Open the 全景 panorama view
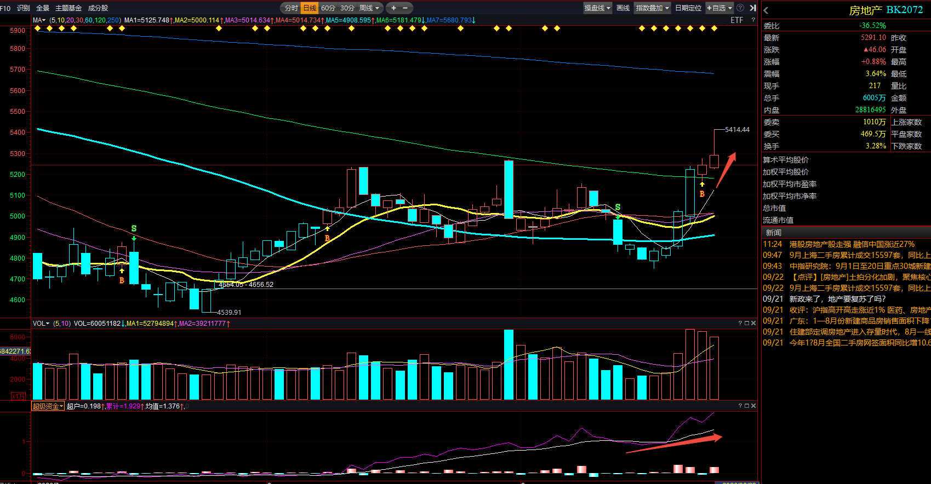Screen dimensions: 931x484 click(x=43, y=8)
